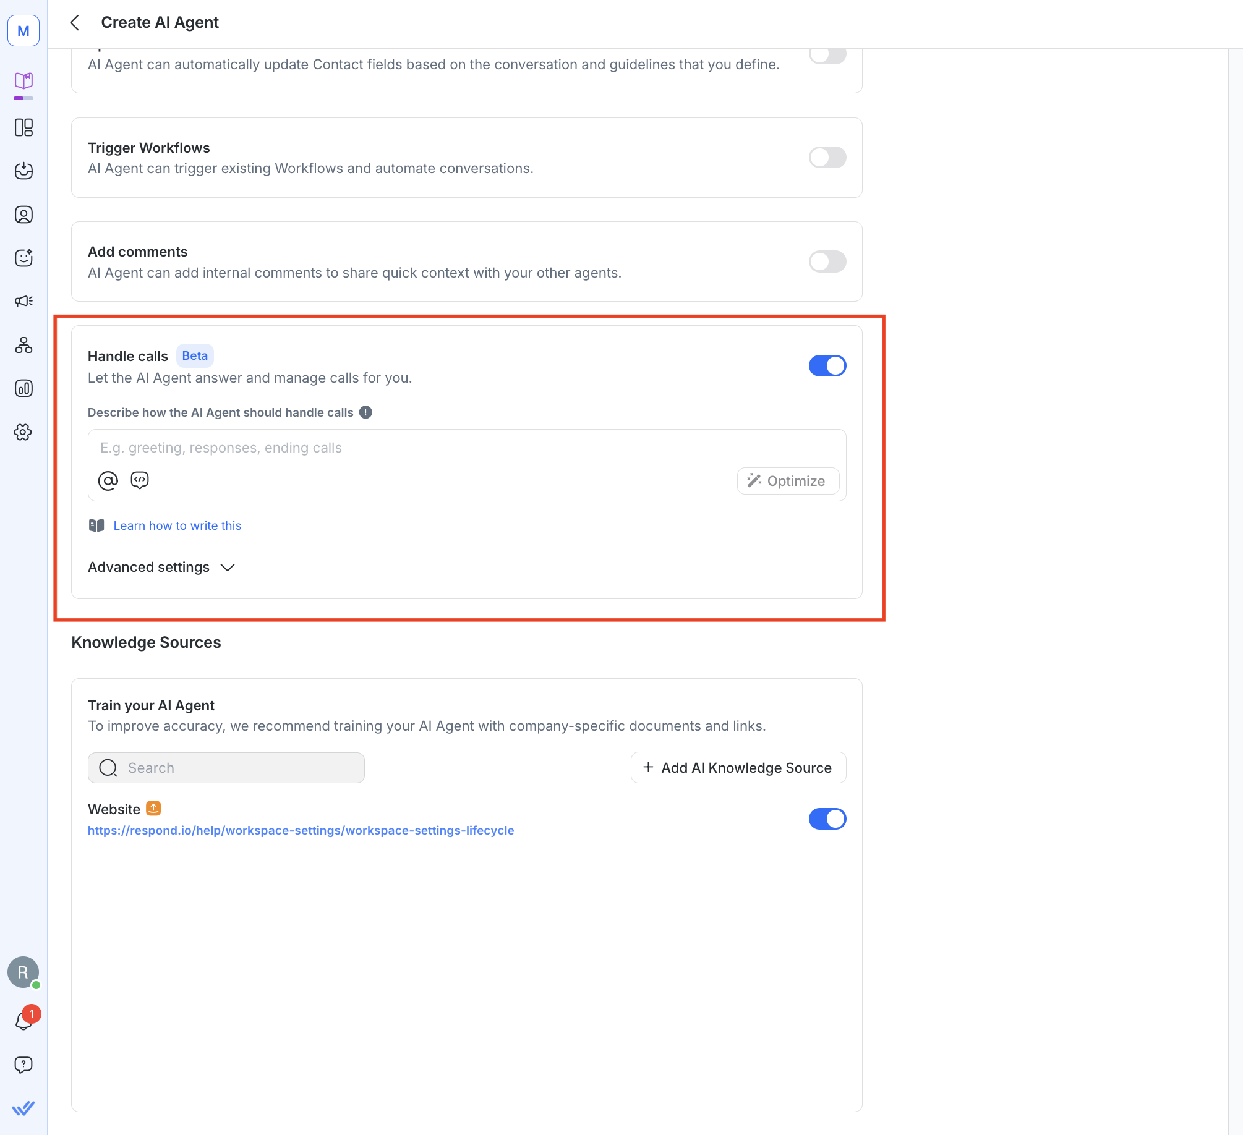Open the AI assistant smiley icon in the sidebar

pos(23,258)
